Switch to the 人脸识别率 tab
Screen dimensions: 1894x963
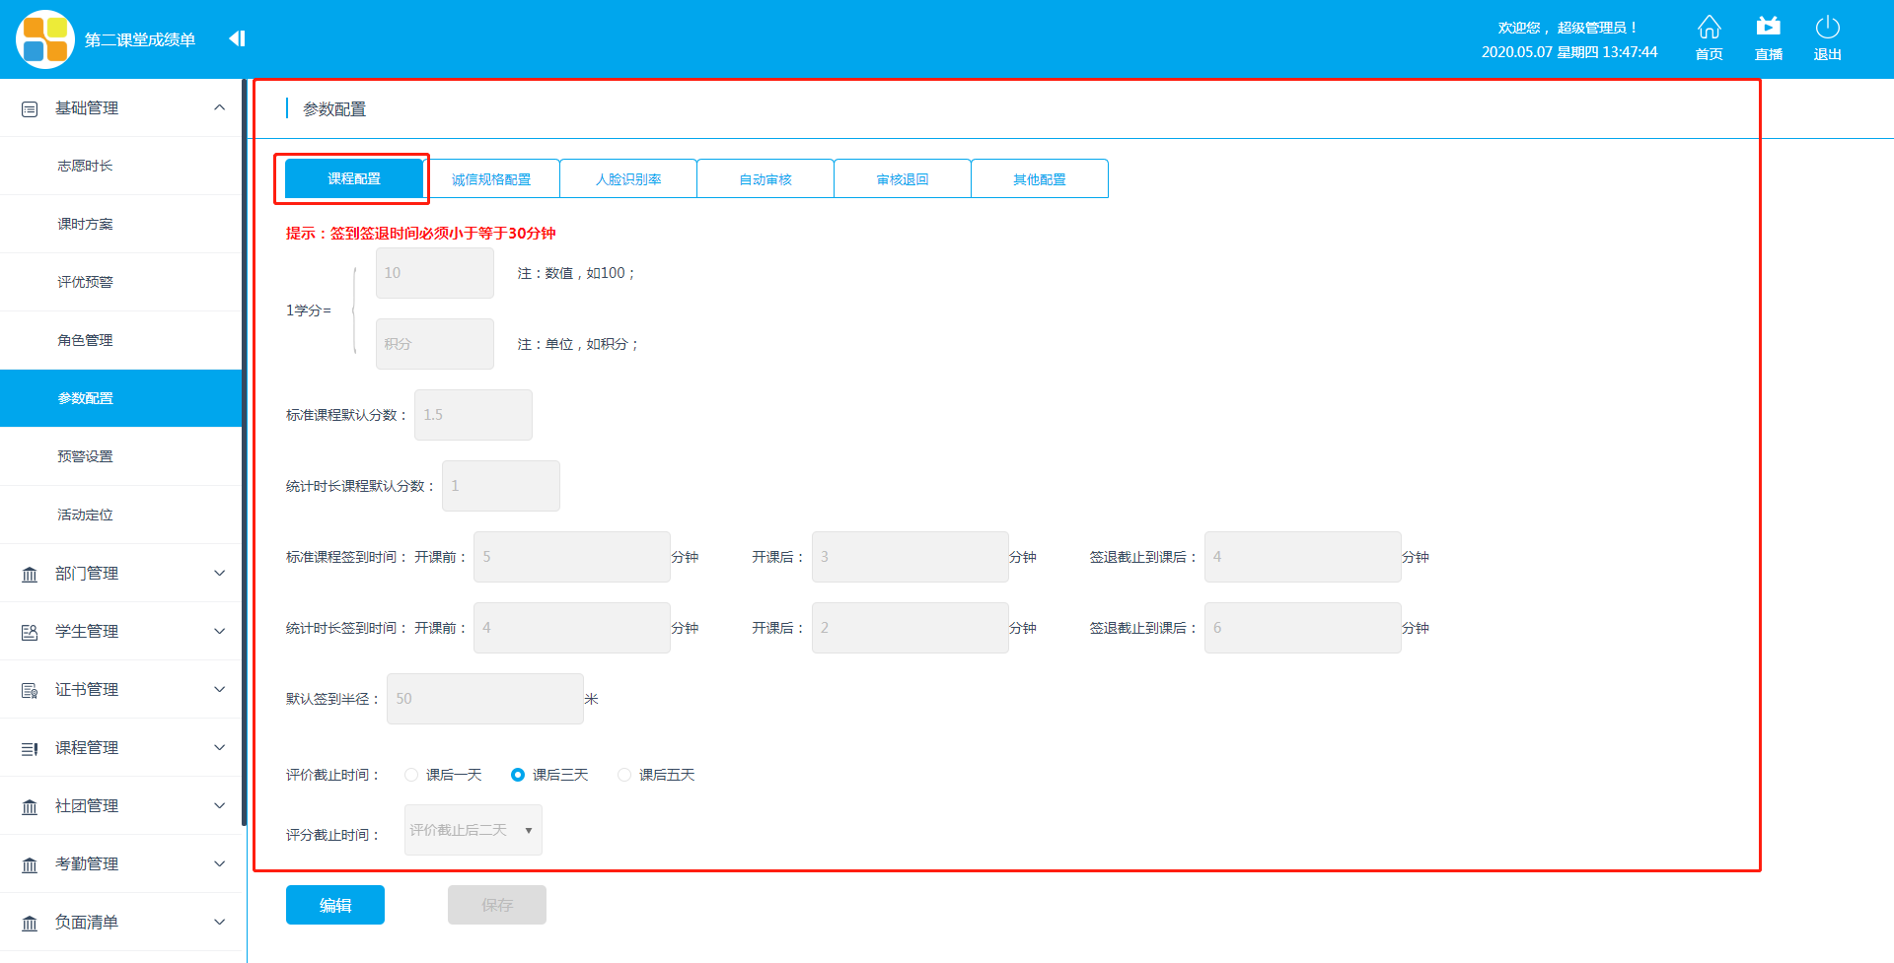pyautogui.click(x=628, y=178)
